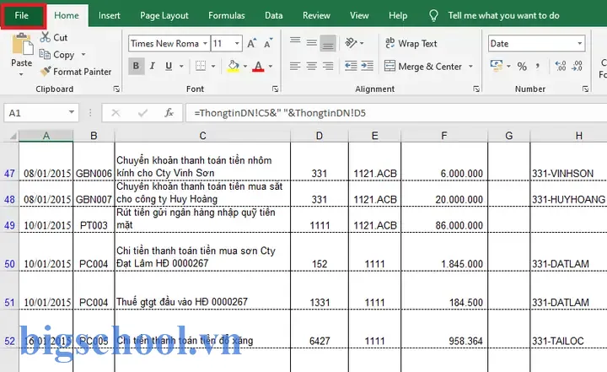Set Top Align vertical alignment

(x=295, y=42)
